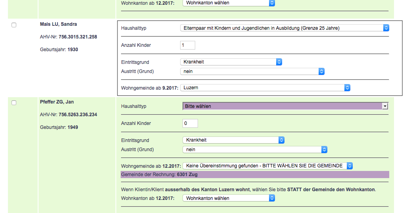Open Sandra's Haushalttyp dropdown showing Elternpaar
Image resolution: width=419 pixels, height=213 pixels.
[x=284, y=28]
